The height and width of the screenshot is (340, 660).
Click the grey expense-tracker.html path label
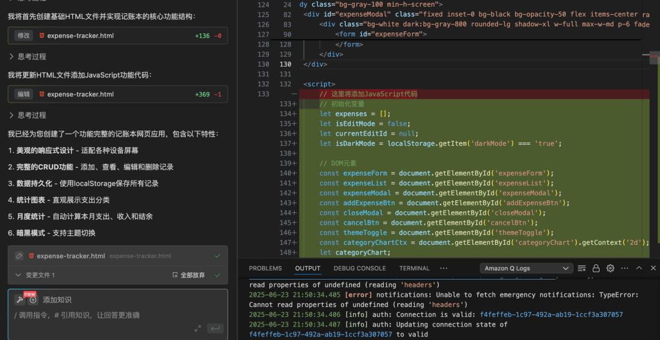coord(140,256)
